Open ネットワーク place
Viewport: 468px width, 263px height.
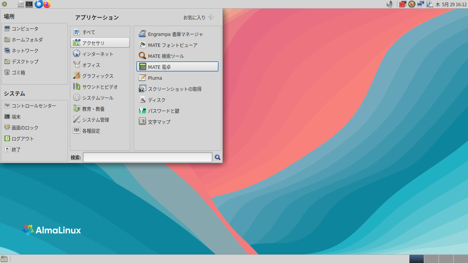[x=35, y=51]
